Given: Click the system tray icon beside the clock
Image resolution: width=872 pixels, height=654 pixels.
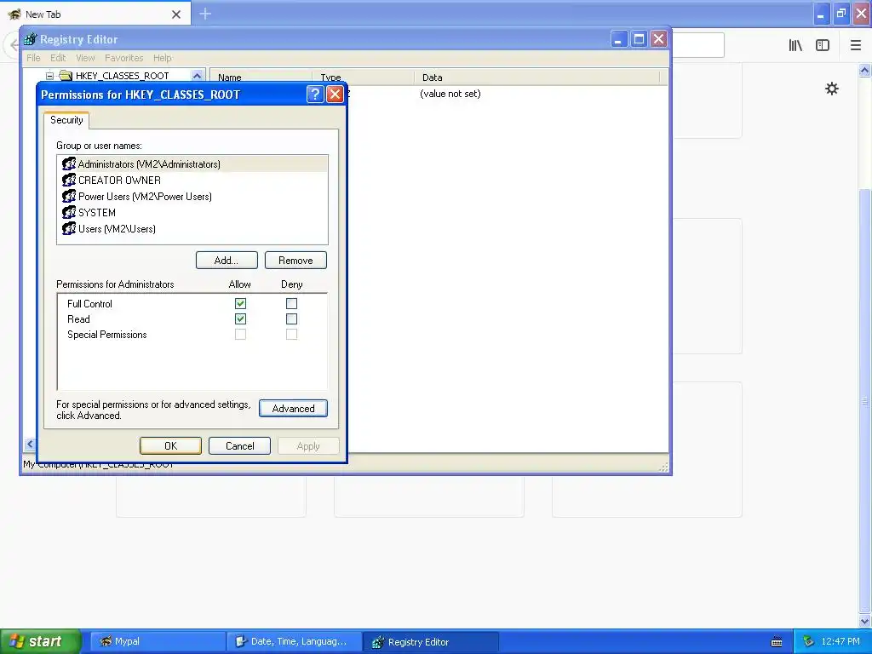Looking at the screenshot, I should 809,641.
